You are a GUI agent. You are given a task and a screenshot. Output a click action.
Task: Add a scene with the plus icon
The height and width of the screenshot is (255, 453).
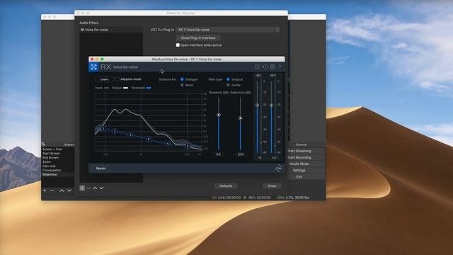pos(45,191)
